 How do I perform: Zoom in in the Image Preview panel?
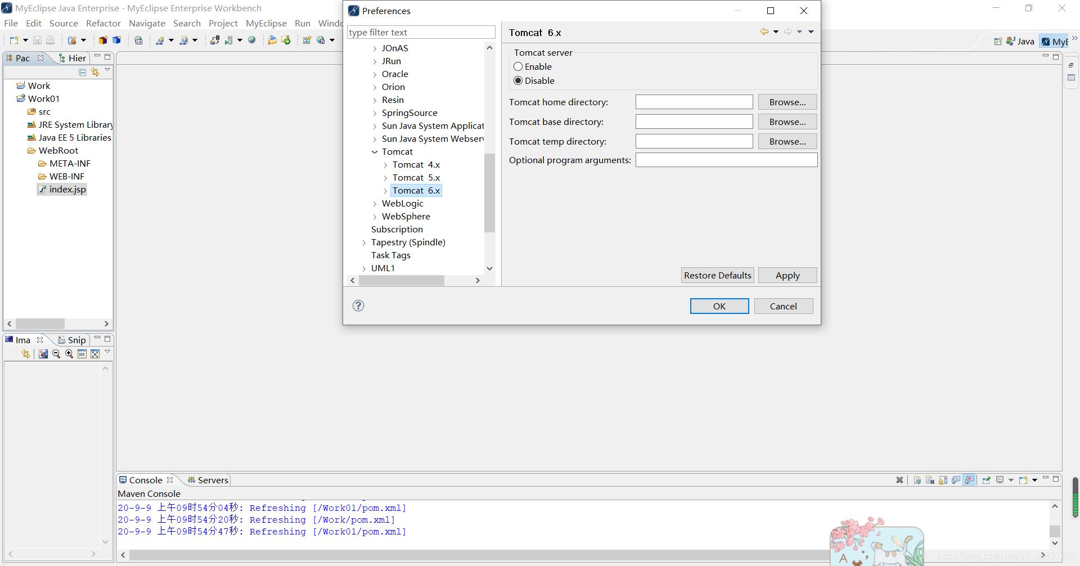(x=69, y=354)
